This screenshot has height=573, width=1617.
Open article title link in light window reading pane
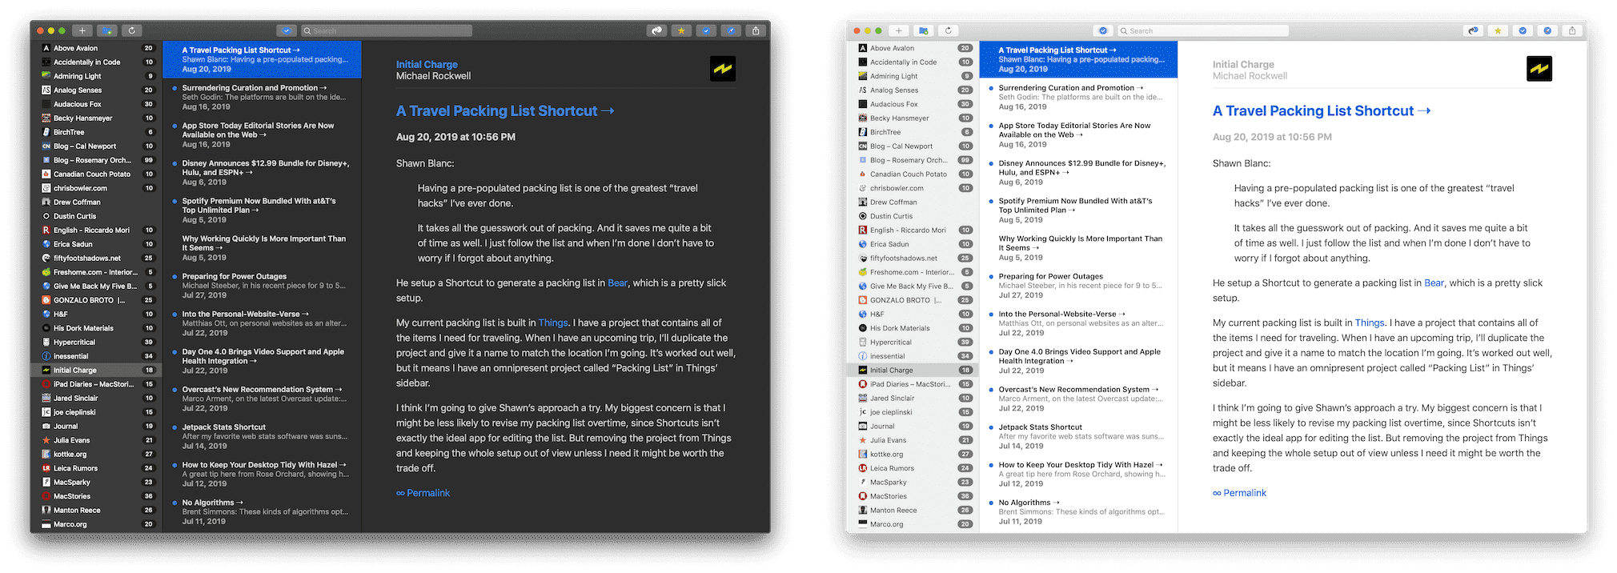point(1322,110)
